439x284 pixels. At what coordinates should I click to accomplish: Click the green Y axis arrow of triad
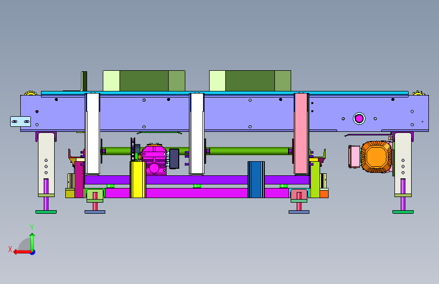point(32,242)
